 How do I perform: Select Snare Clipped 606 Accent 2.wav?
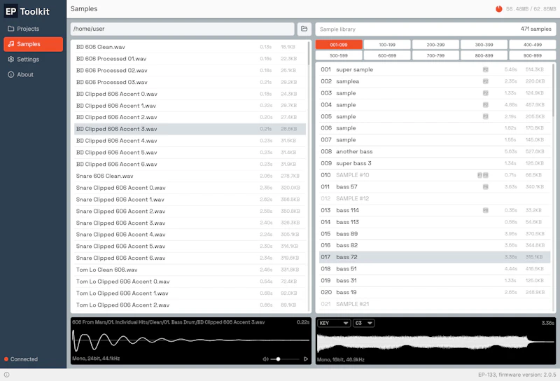click(190, 212)
